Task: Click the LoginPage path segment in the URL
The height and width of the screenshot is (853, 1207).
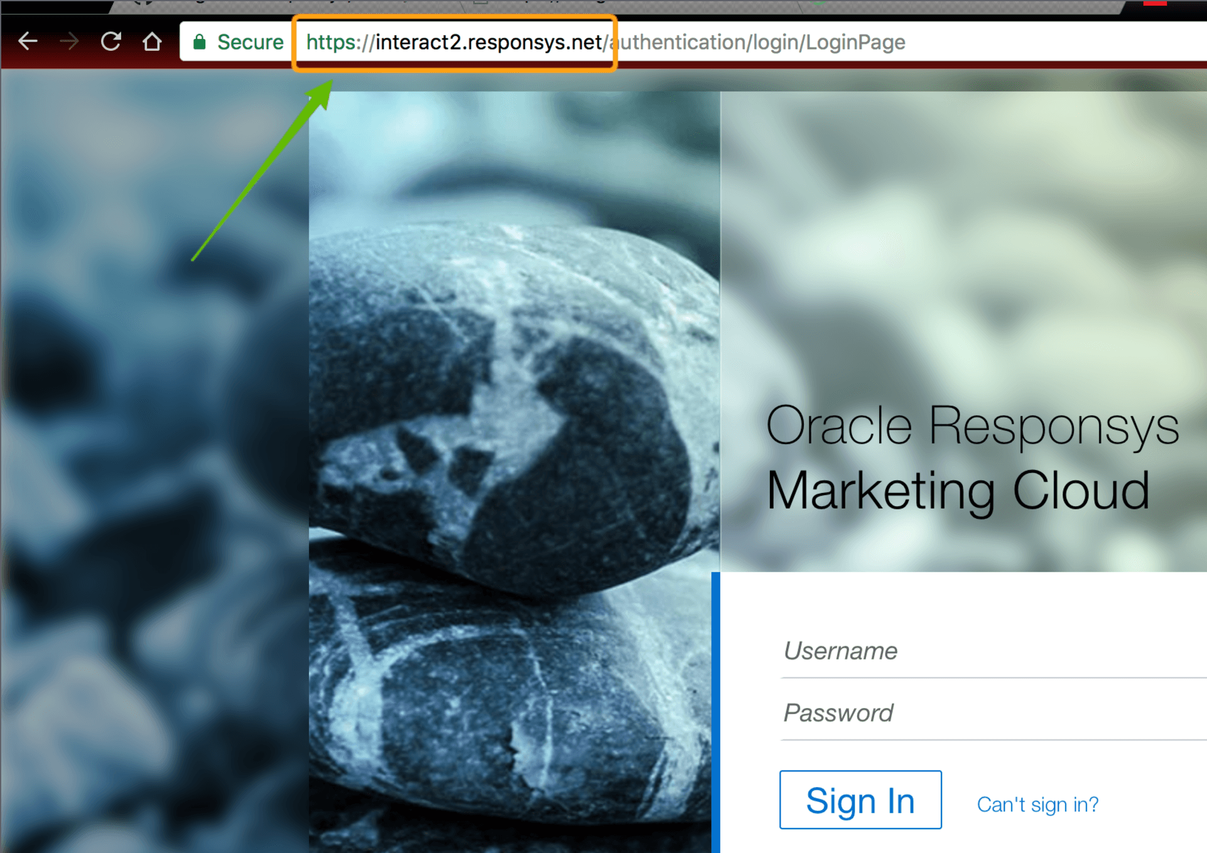Action: (856, 43)
